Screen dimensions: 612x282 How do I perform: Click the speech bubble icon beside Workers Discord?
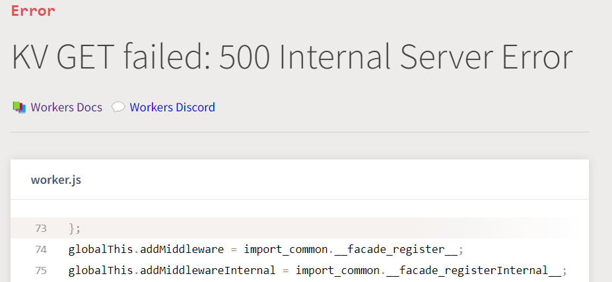pyautogui.click(x=118, y=107)
